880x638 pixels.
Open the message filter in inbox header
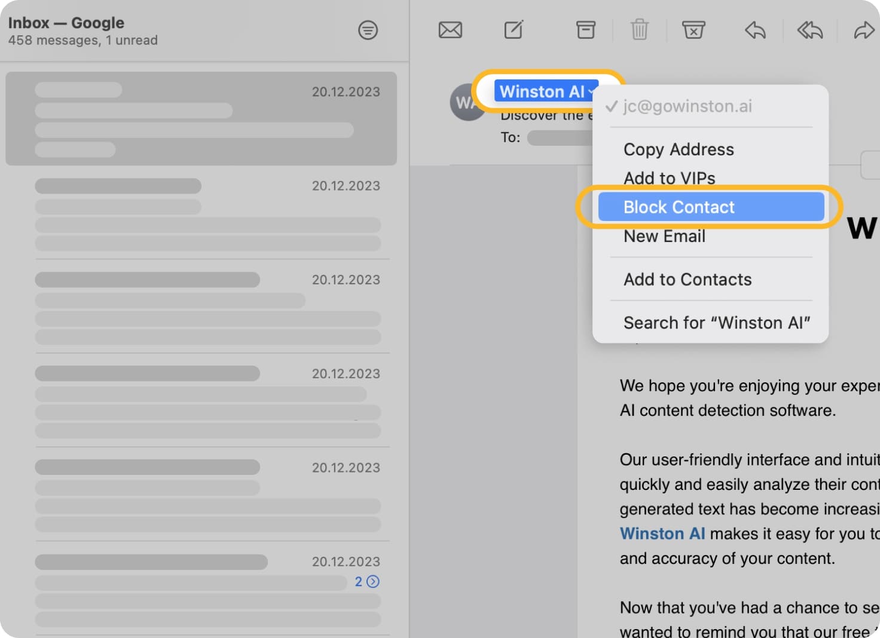tap(368, 30)
